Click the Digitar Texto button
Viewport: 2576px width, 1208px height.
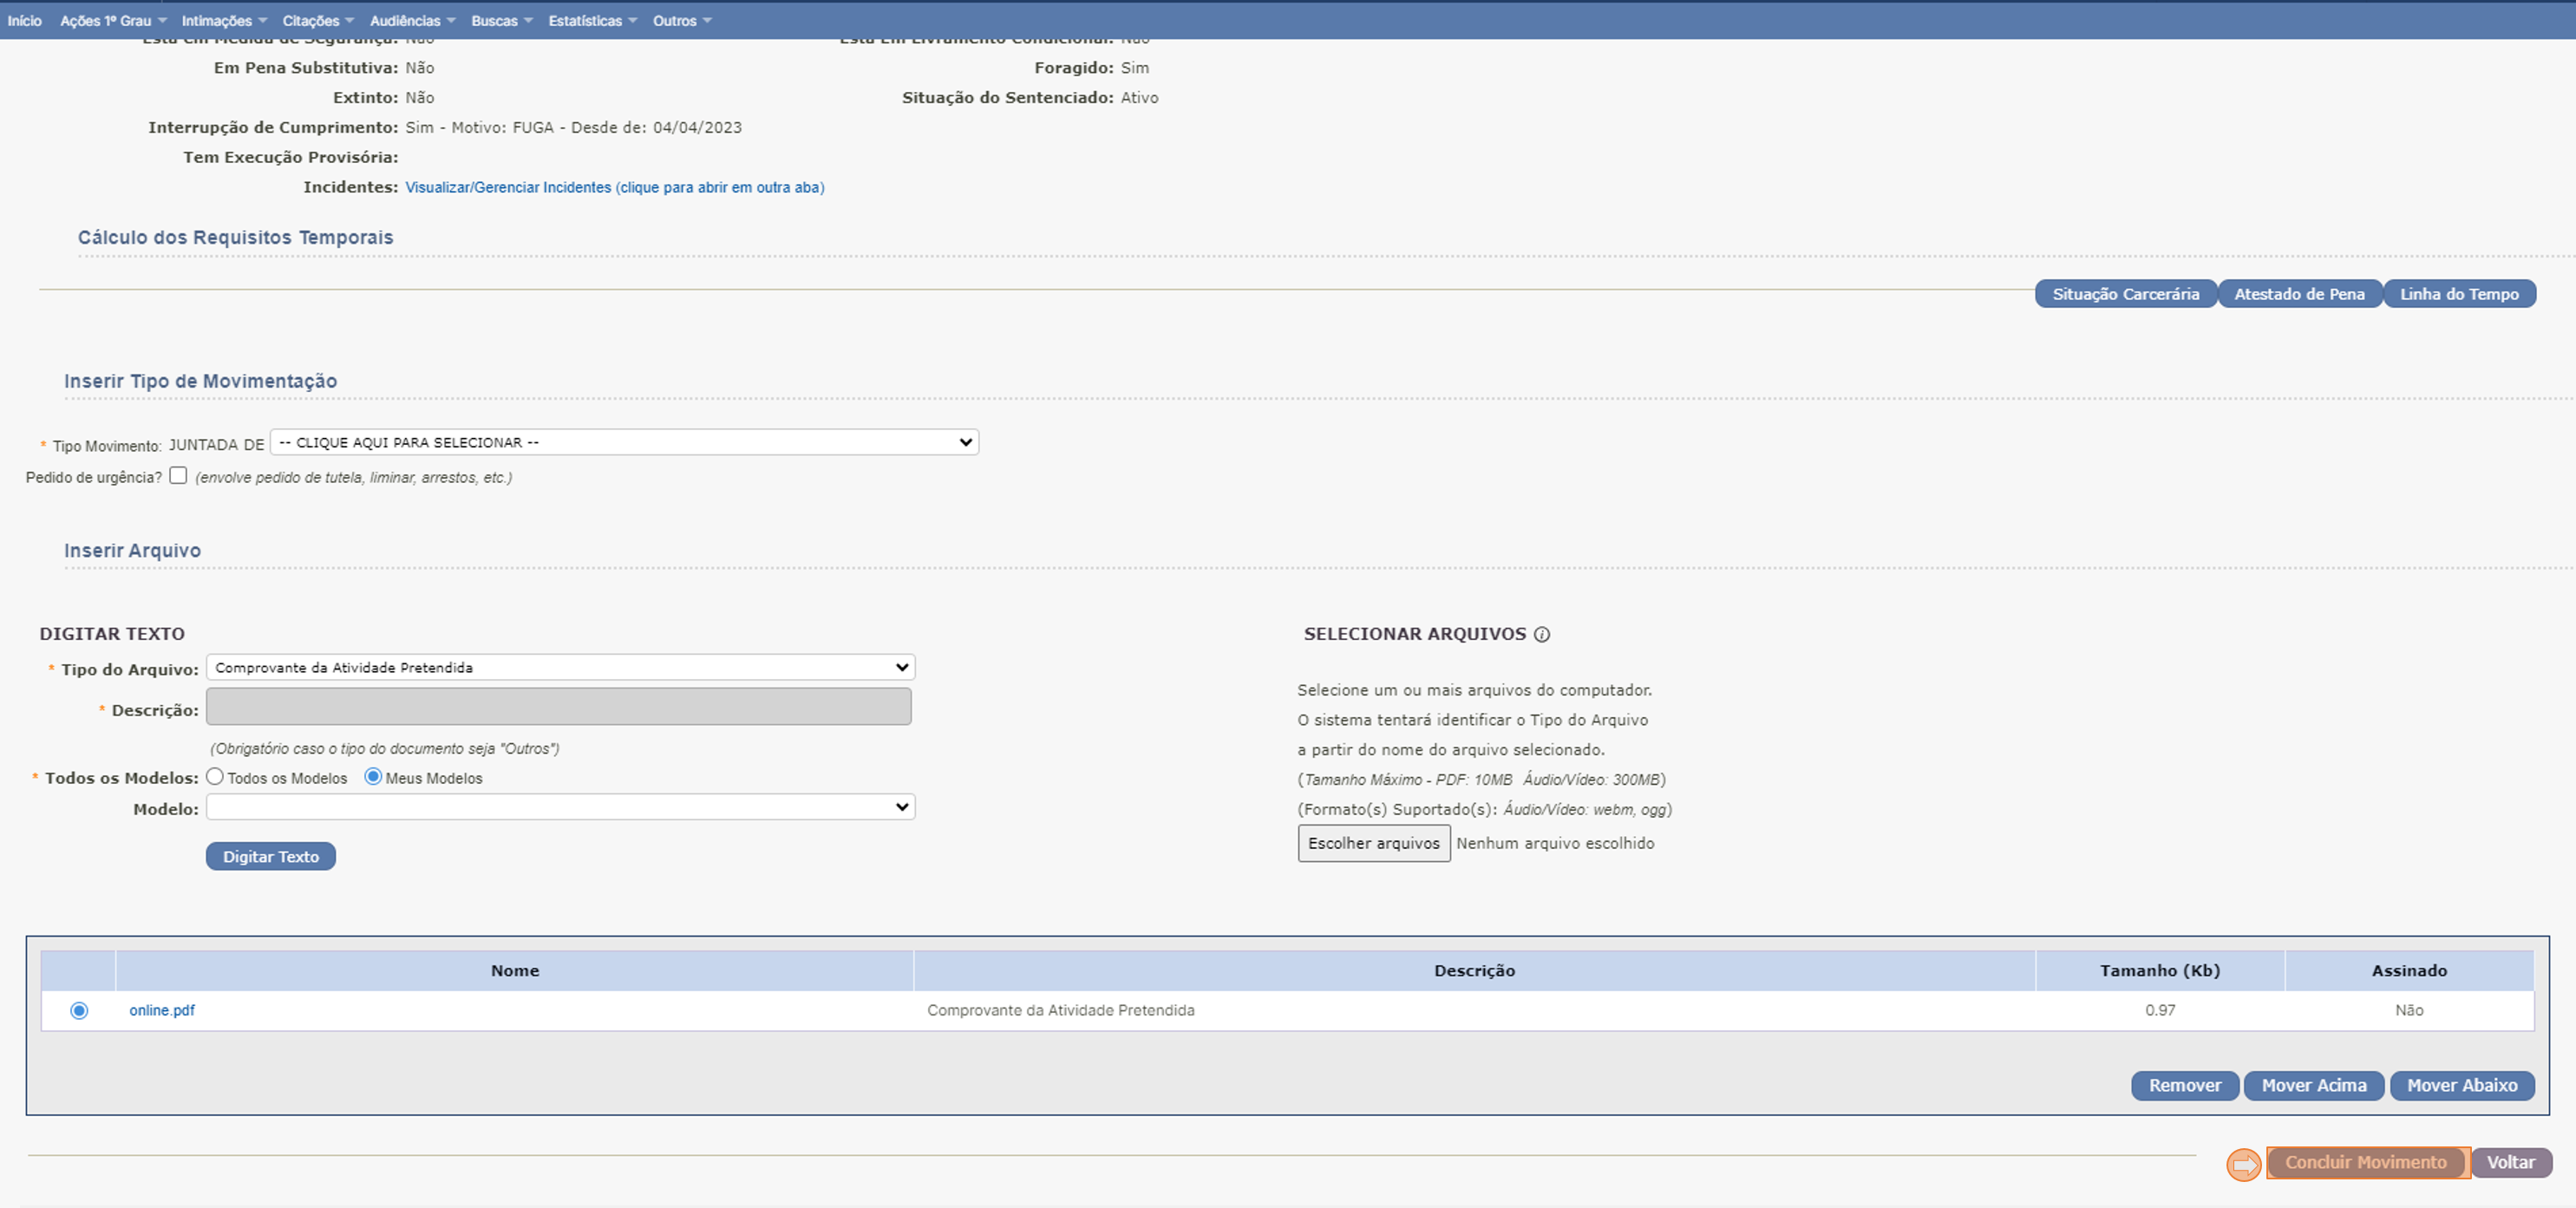pyautogui.click(x=271, y=856)
